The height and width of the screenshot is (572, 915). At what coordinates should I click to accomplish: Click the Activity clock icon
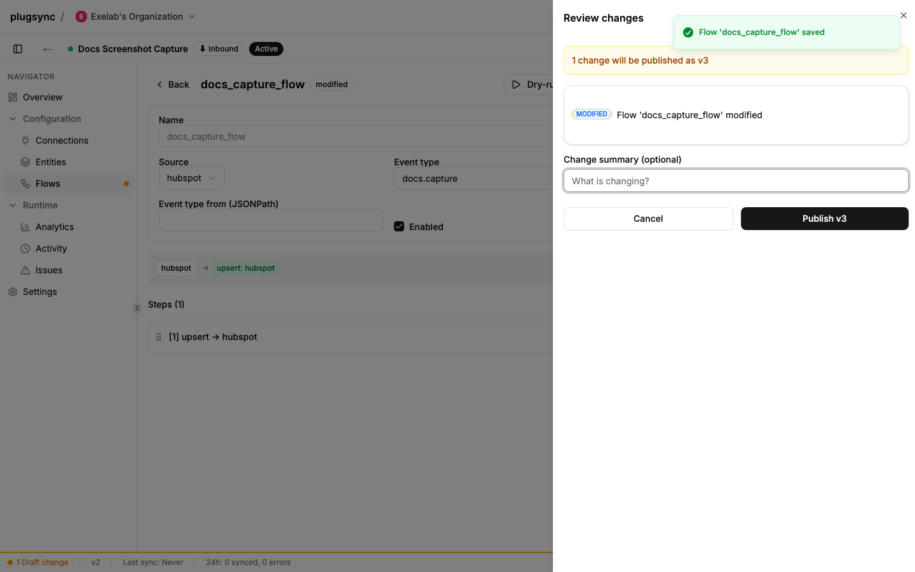pos(25,249)
